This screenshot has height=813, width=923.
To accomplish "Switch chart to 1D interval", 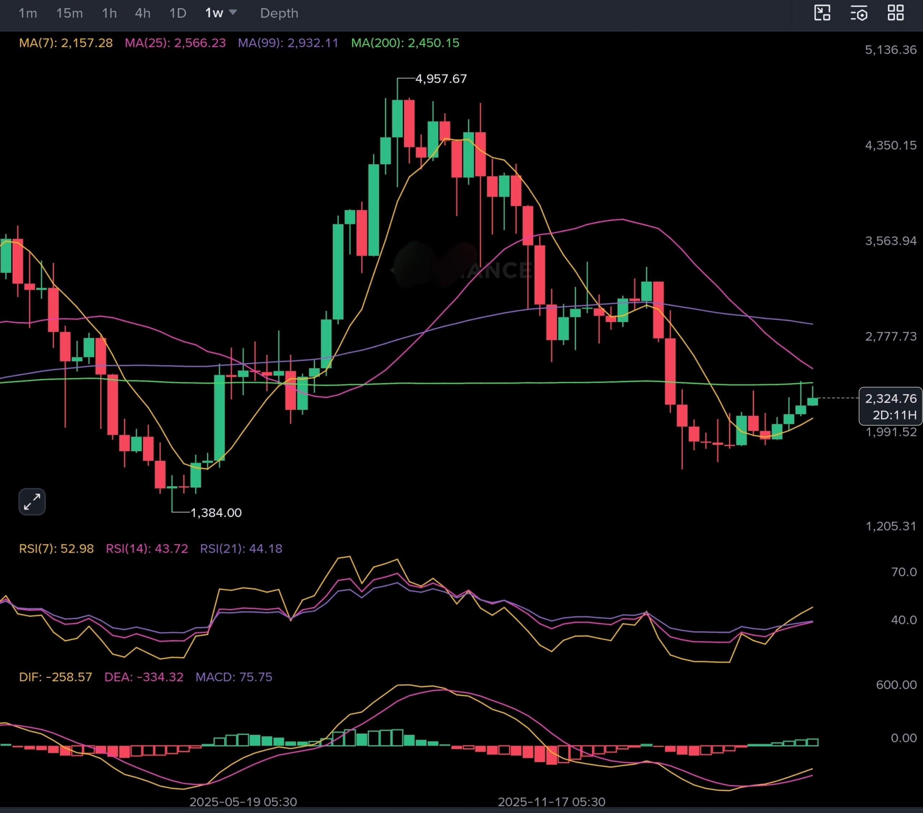I will (177, 13).
